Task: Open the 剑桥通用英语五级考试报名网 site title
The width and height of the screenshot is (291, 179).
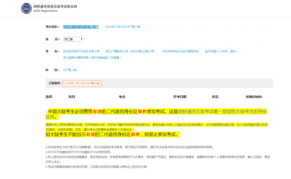Action: 55,6
